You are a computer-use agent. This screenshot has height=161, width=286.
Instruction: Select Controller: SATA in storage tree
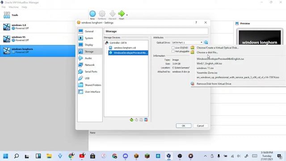118,43
